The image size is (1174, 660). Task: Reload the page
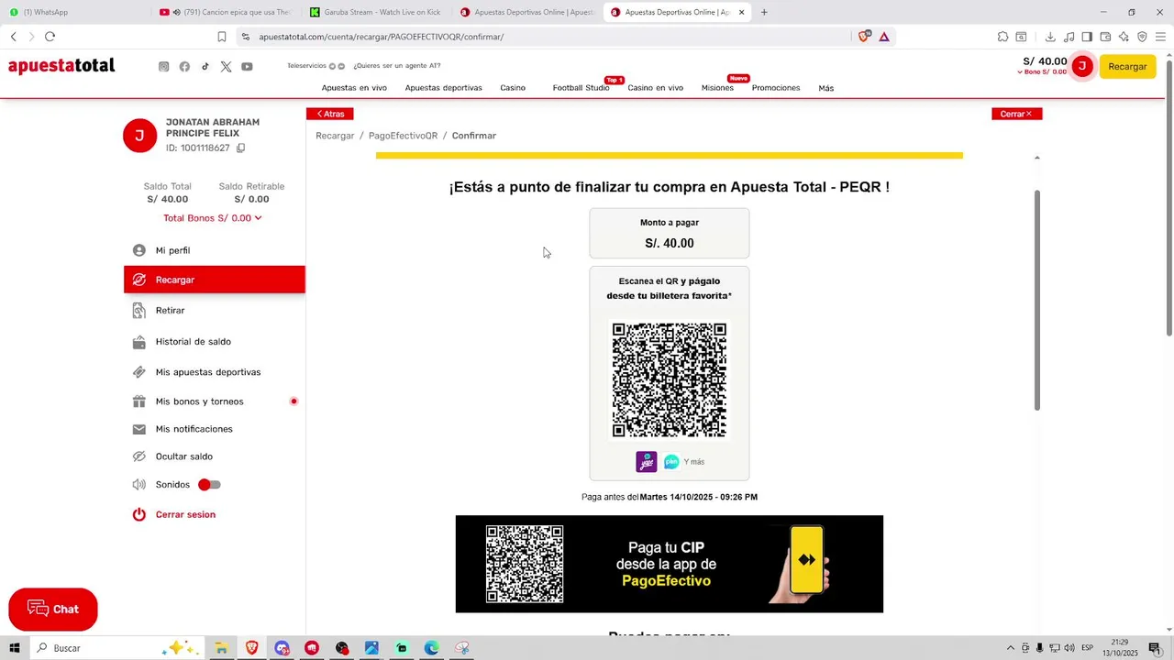50,37
